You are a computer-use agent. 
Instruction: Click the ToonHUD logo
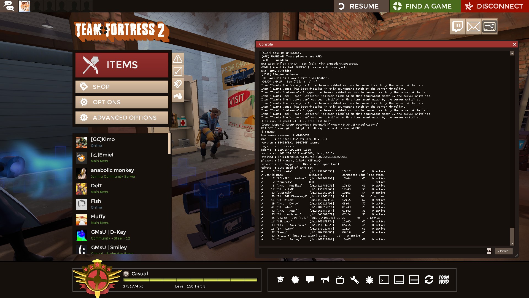[444, 280]
